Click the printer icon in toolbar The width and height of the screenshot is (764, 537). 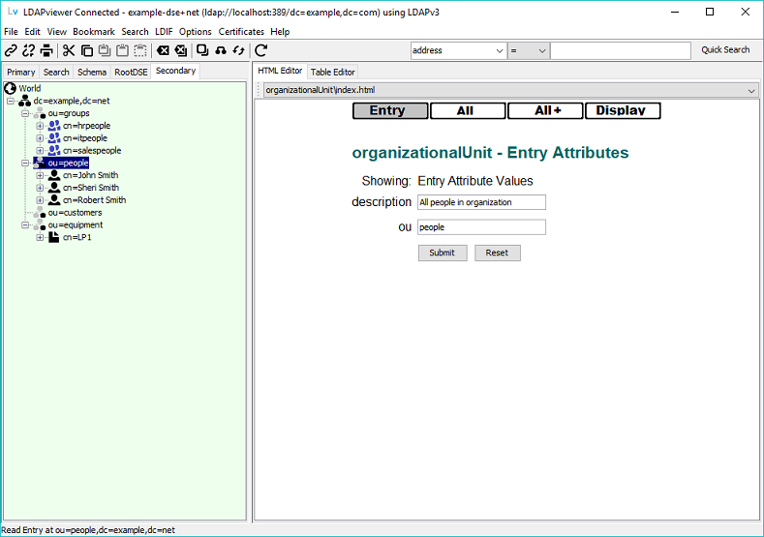(x=46, y=50)
